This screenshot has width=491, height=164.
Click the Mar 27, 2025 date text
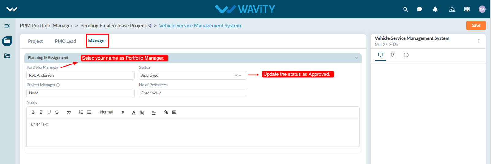pyautogui.click(x=386, y=45)
